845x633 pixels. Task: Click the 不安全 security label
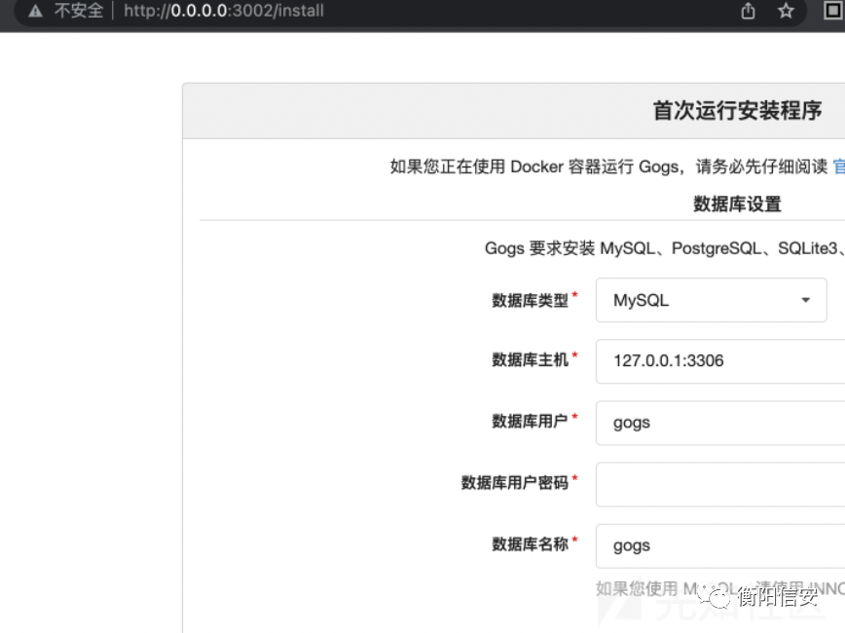tap(79, 11)
